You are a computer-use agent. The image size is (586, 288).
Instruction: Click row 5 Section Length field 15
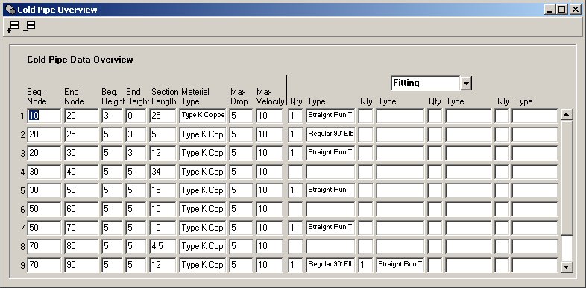[x=163, y=191]
